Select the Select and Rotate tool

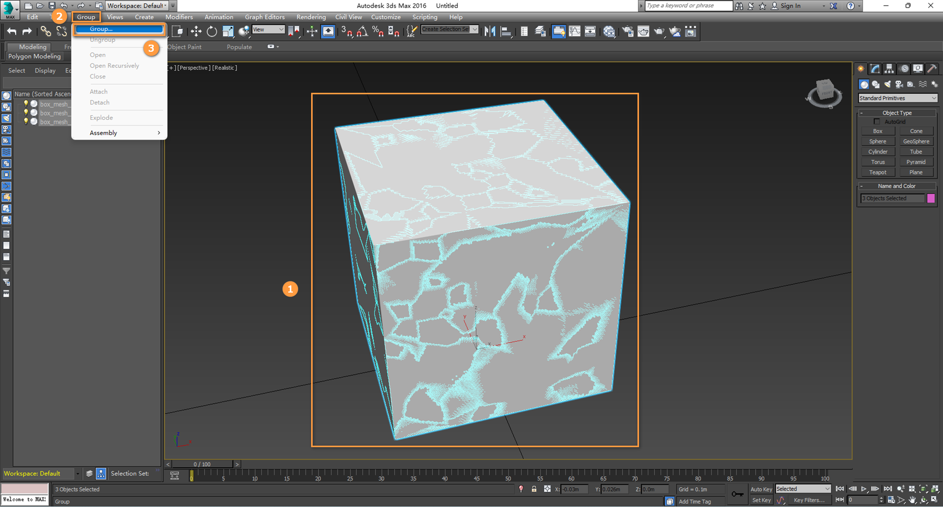212,31
